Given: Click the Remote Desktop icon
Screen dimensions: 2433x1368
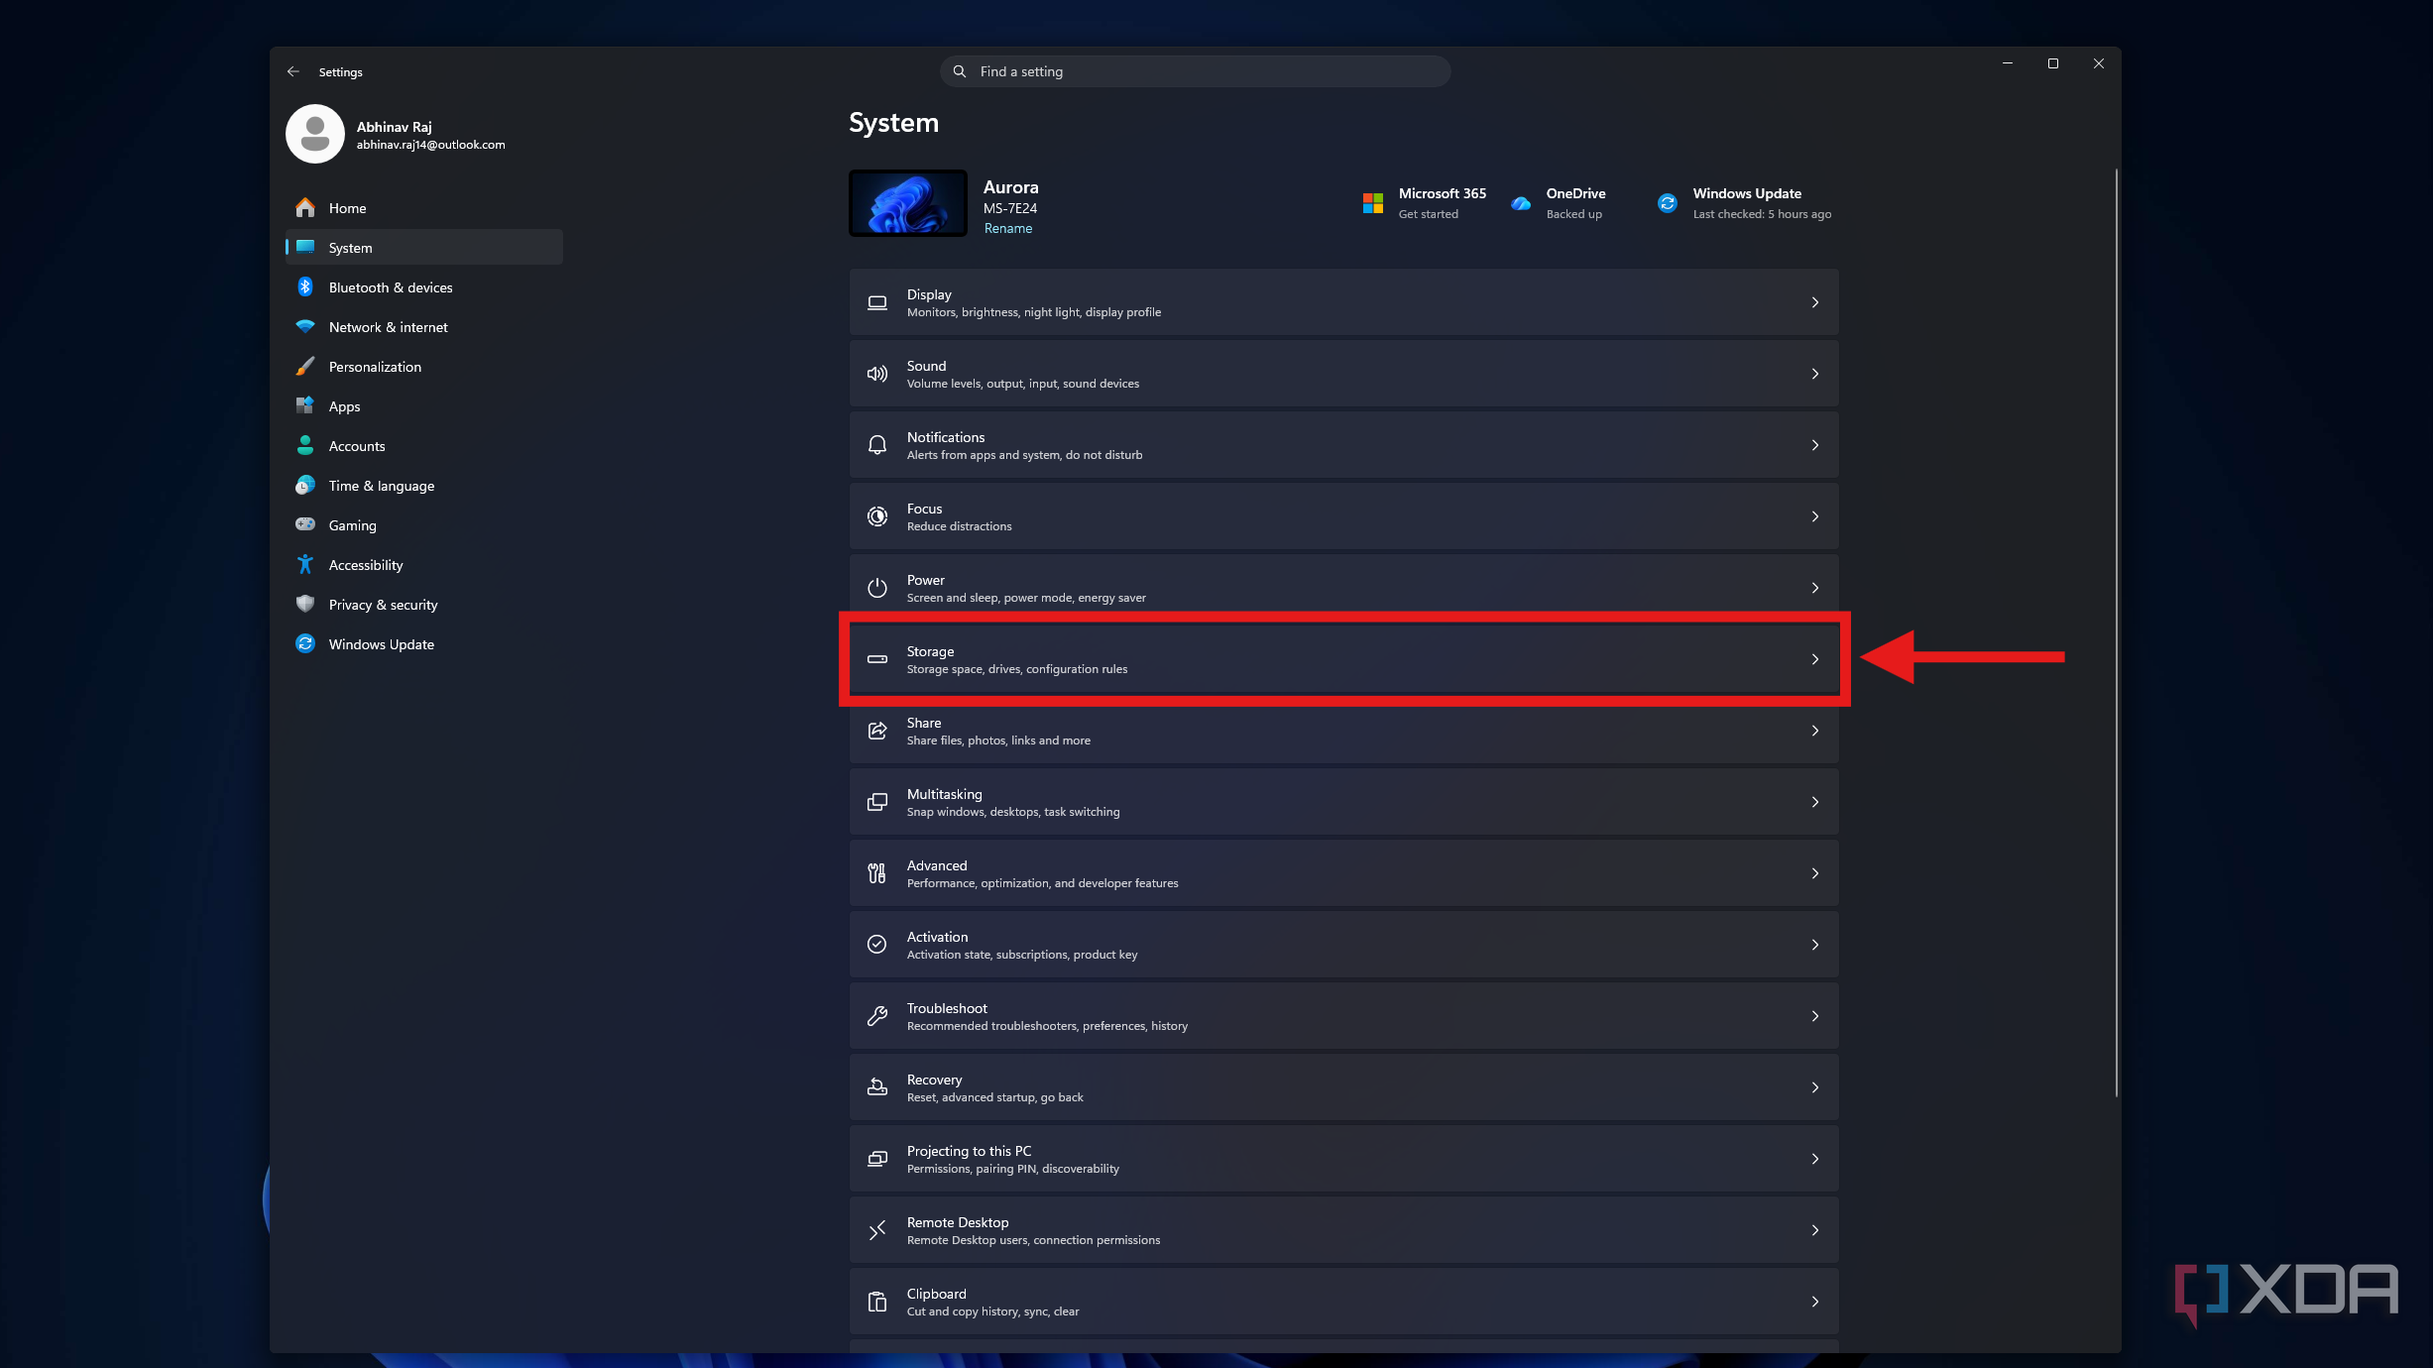Looking at the screenshot, I should coord(877,1230).
